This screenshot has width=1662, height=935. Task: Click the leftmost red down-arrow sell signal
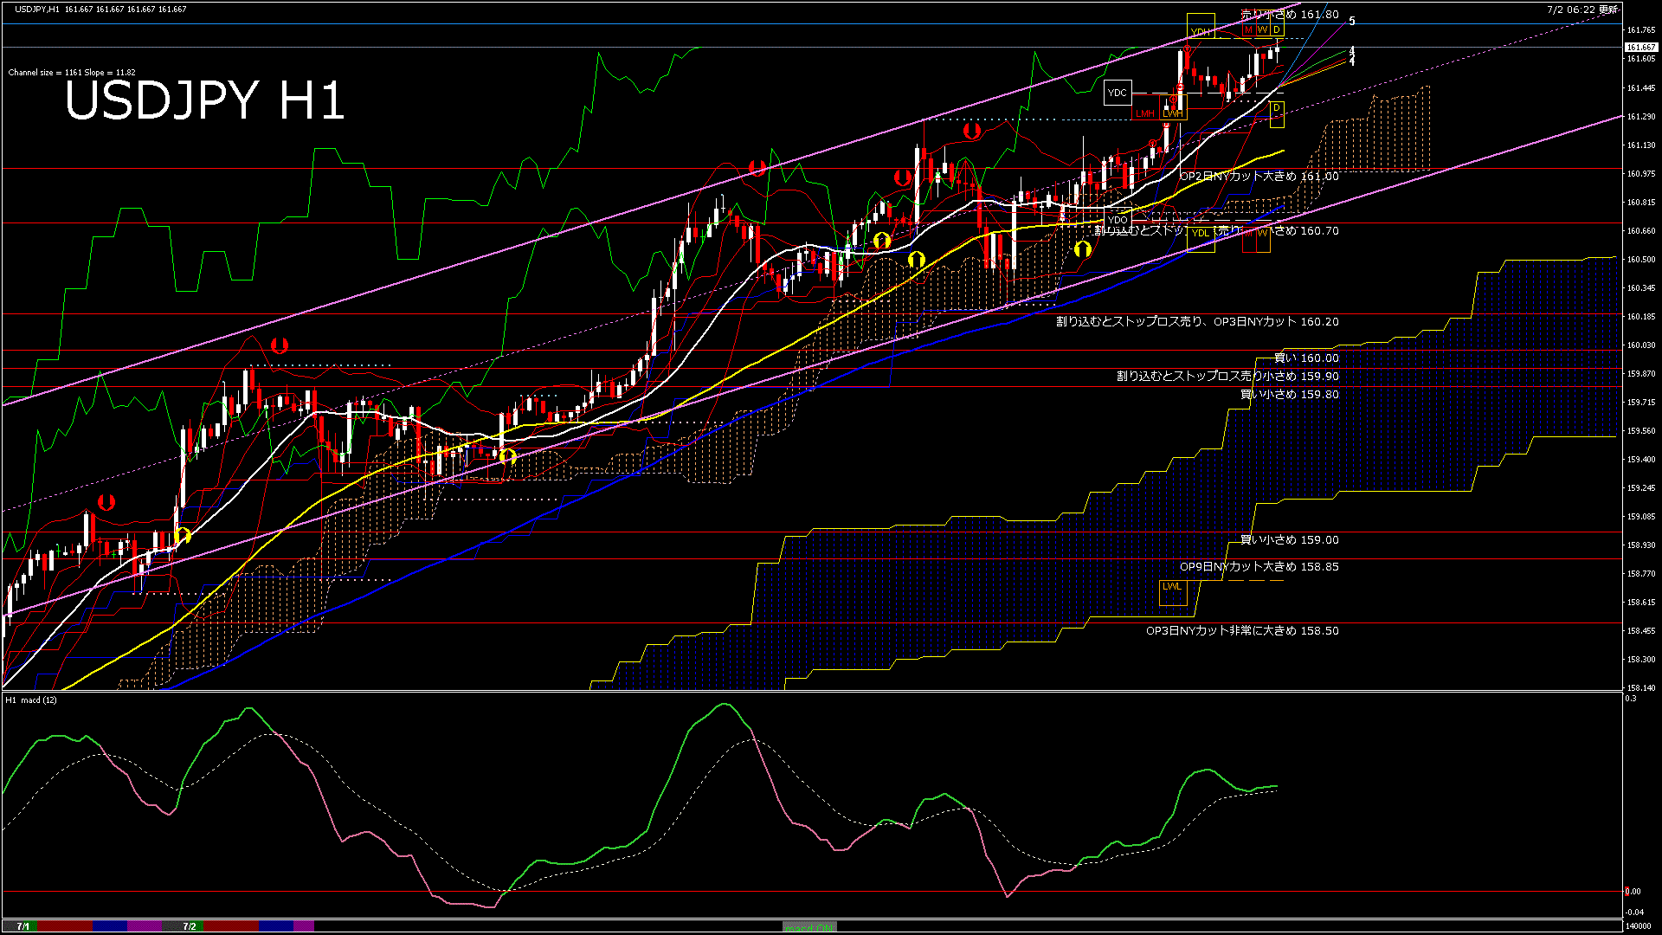[x=106, y=502]
